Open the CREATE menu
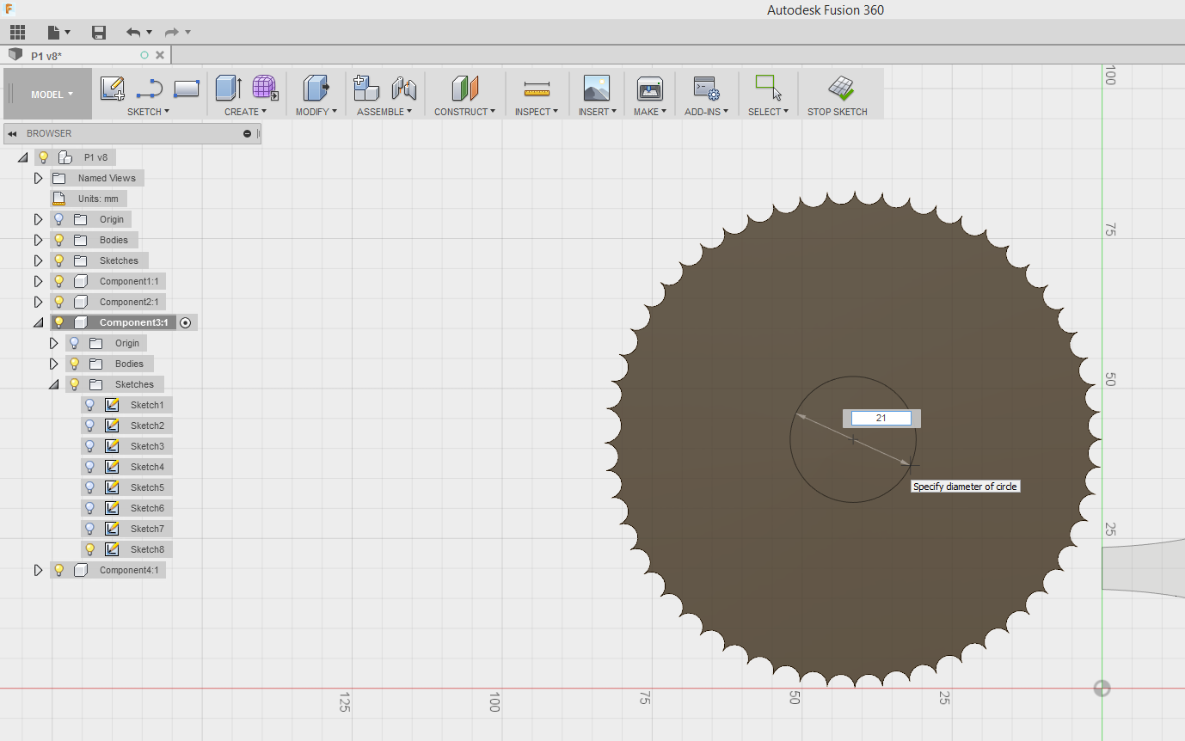Image resolution: width=1185 pixels, height=741 pixels. pyautogui.click(x=245, y=112)
